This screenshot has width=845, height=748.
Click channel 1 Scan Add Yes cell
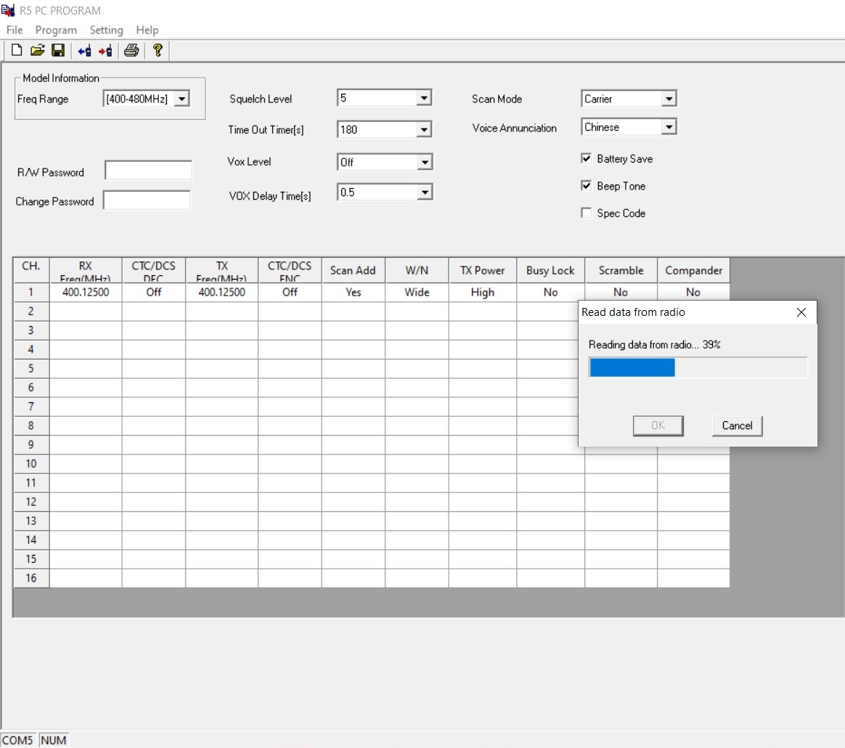point(353,292)
